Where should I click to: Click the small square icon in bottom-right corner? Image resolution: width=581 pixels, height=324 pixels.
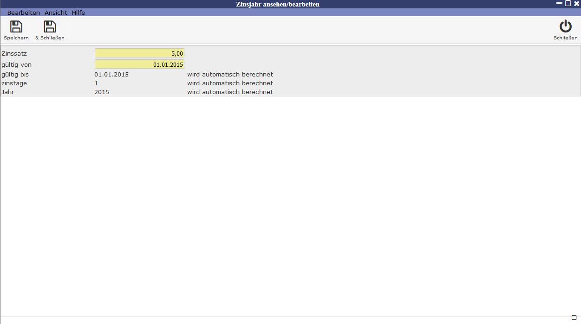[574, 318]
